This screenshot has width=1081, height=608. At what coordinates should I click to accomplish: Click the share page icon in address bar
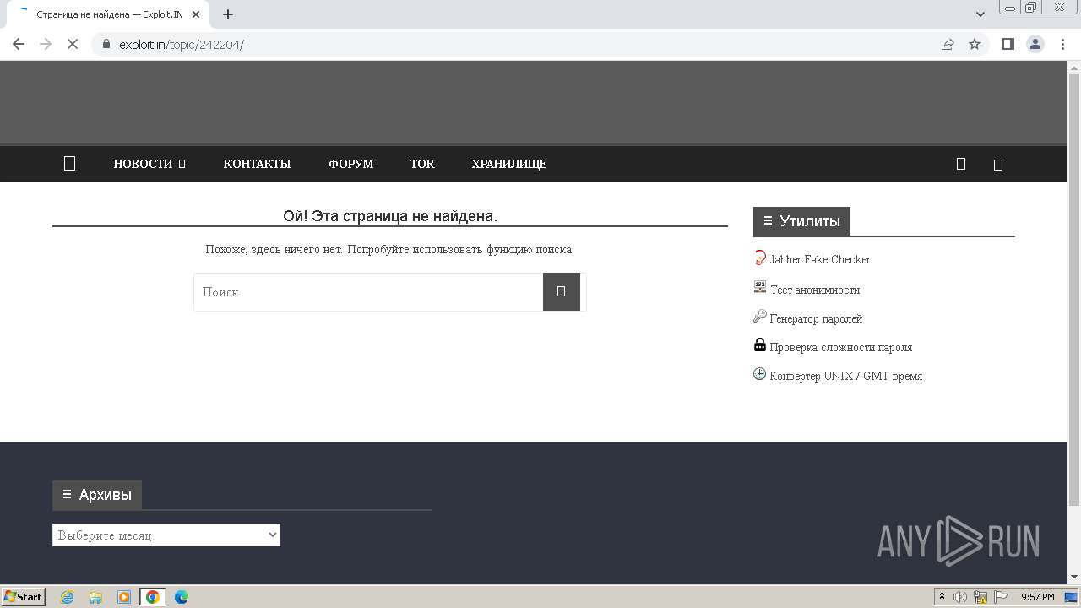(948, 44)
